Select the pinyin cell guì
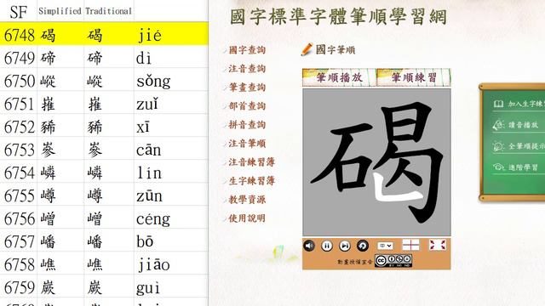Viewport: 545px width, 306px height. pyautogui.click(x=171, y=286)
